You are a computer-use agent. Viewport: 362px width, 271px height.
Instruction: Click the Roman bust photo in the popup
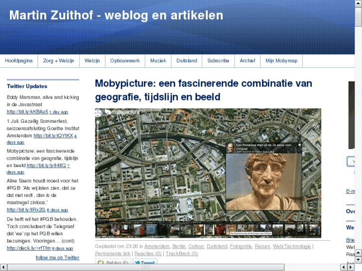[263, 189]
